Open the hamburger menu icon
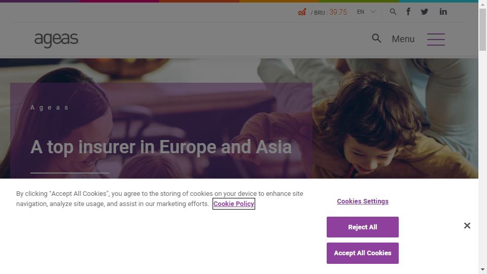The width and height of the screenshot is (487, 274). click(x=436, y=40)
